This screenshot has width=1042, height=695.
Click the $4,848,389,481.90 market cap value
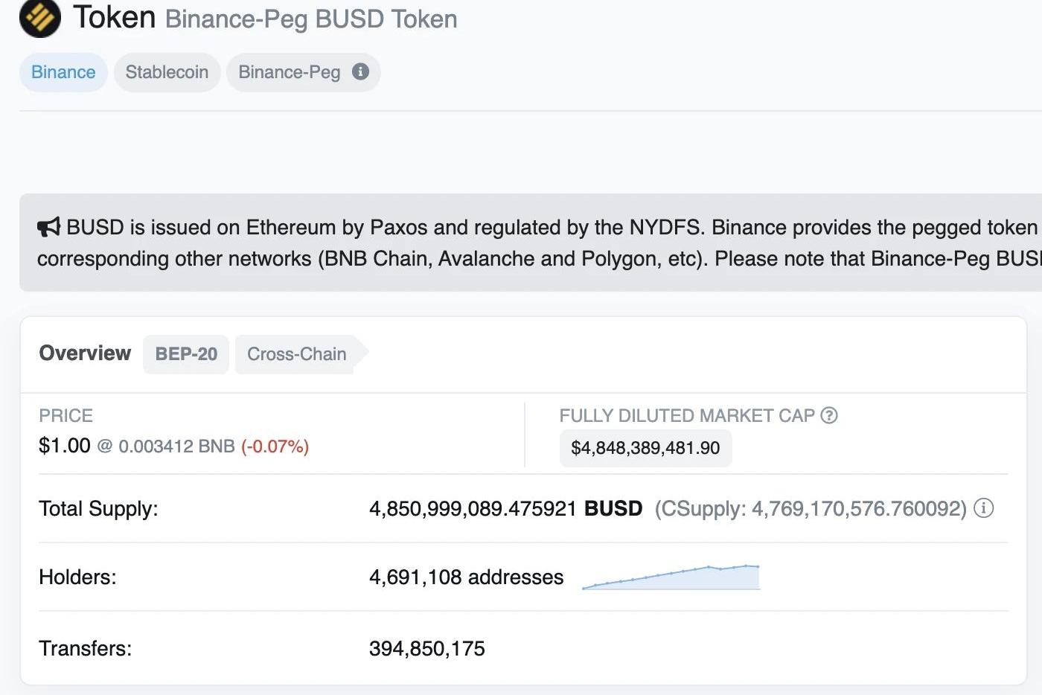point(645,448)
